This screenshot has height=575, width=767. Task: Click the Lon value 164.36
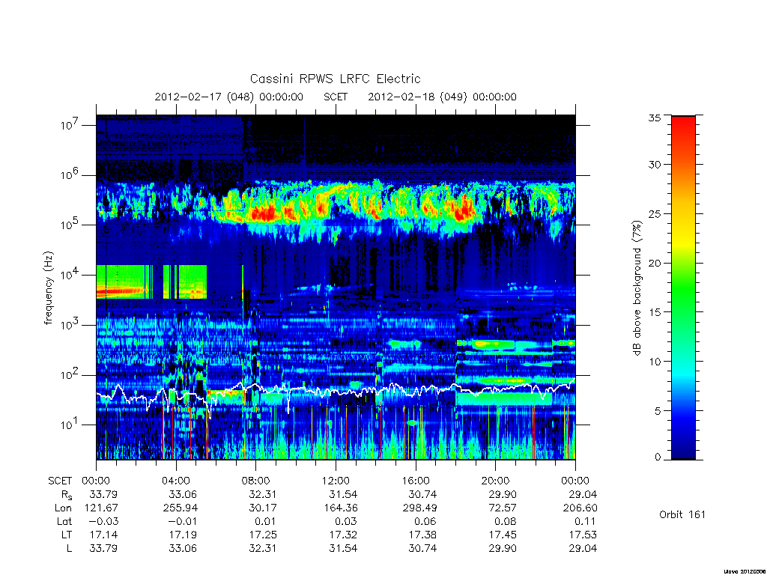pos(341,508)
